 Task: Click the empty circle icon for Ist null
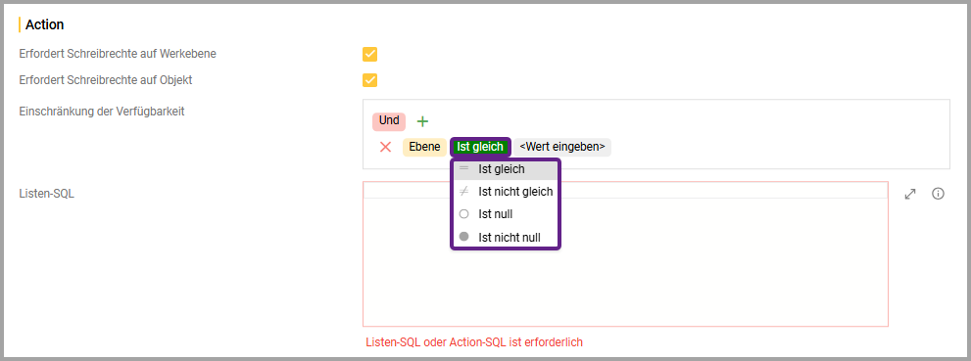click(463, 214)
